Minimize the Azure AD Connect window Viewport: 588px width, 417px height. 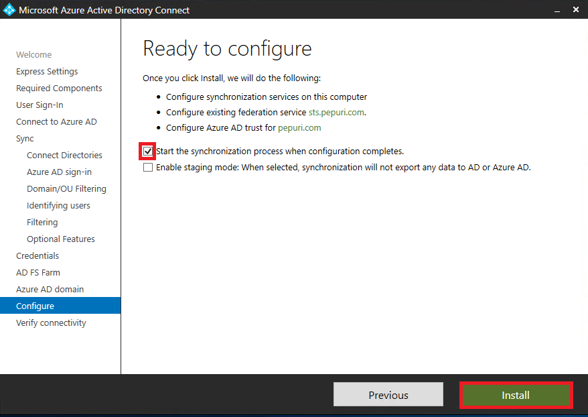tap(557, 10)
